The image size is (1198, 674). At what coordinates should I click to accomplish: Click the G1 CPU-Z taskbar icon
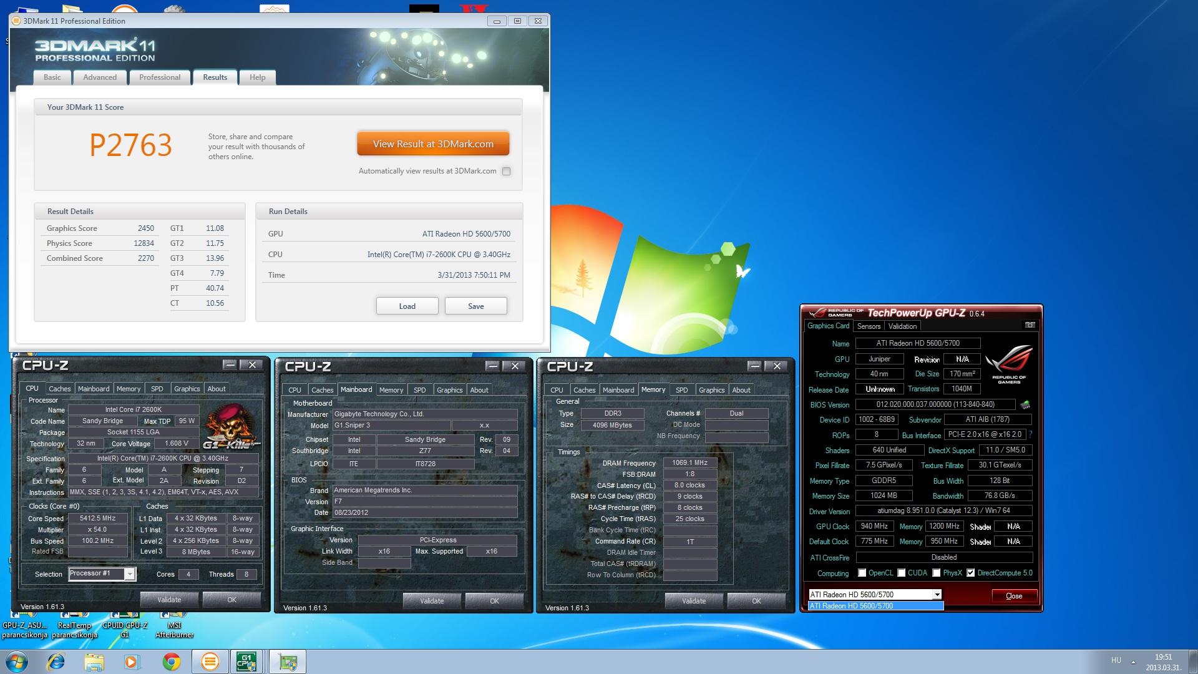tap(246, 662)
